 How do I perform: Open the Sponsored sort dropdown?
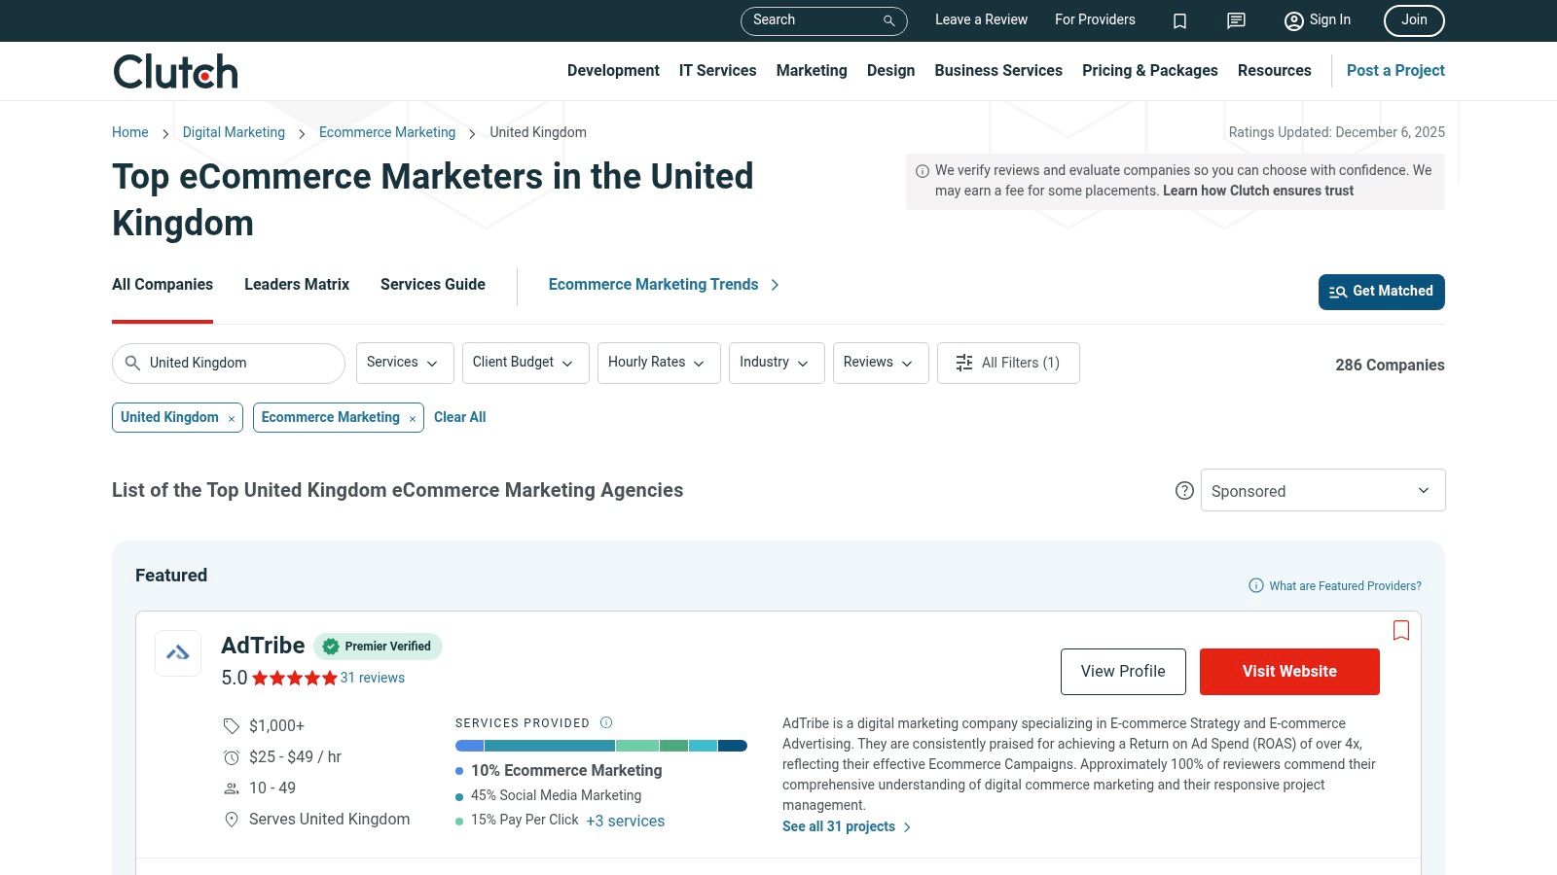[1322, 491]
